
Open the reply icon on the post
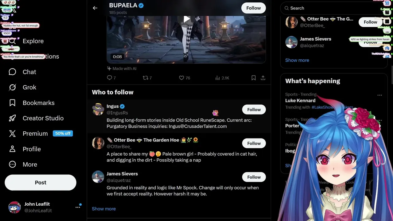(x=109, y=78)
